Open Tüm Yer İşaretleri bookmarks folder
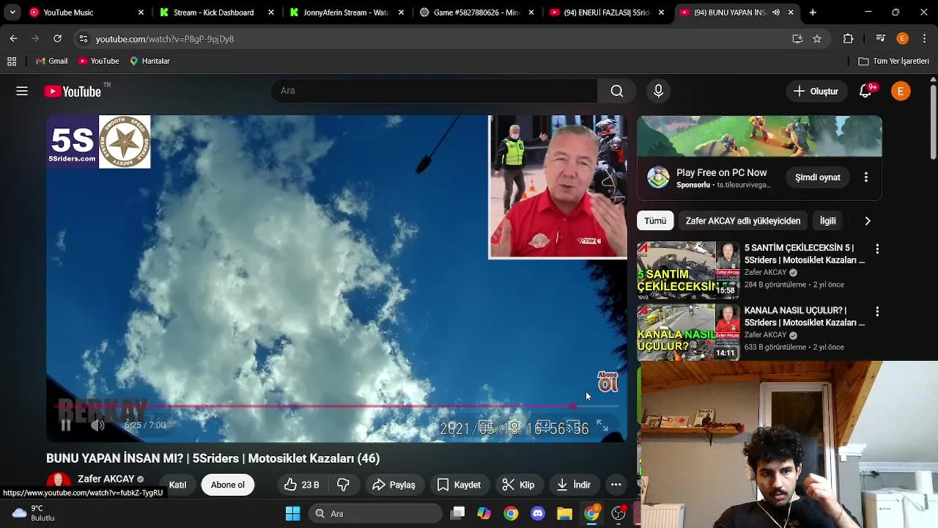 tap(893, 62)
